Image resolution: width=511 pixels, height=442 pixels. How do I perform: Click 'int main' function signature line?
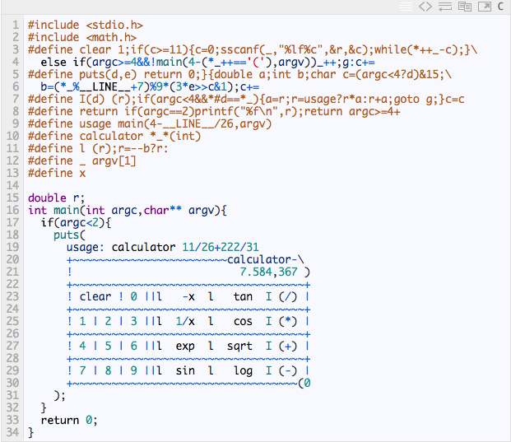(127, 210)
